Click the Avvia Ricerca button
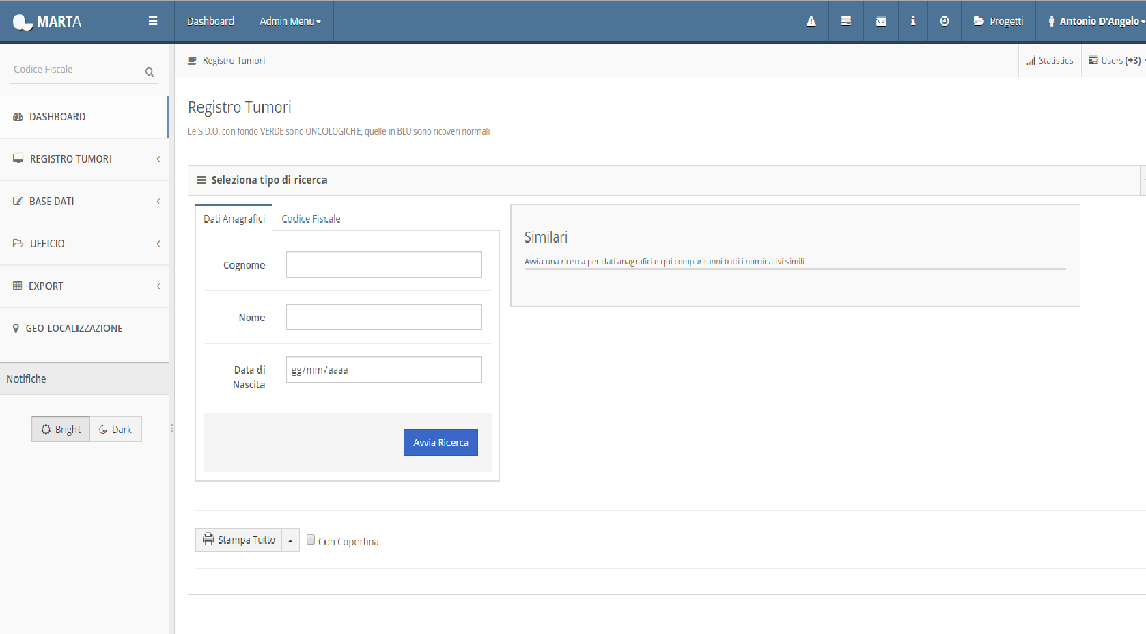The width and height of the screenshot is (1146, 634). 441,442
